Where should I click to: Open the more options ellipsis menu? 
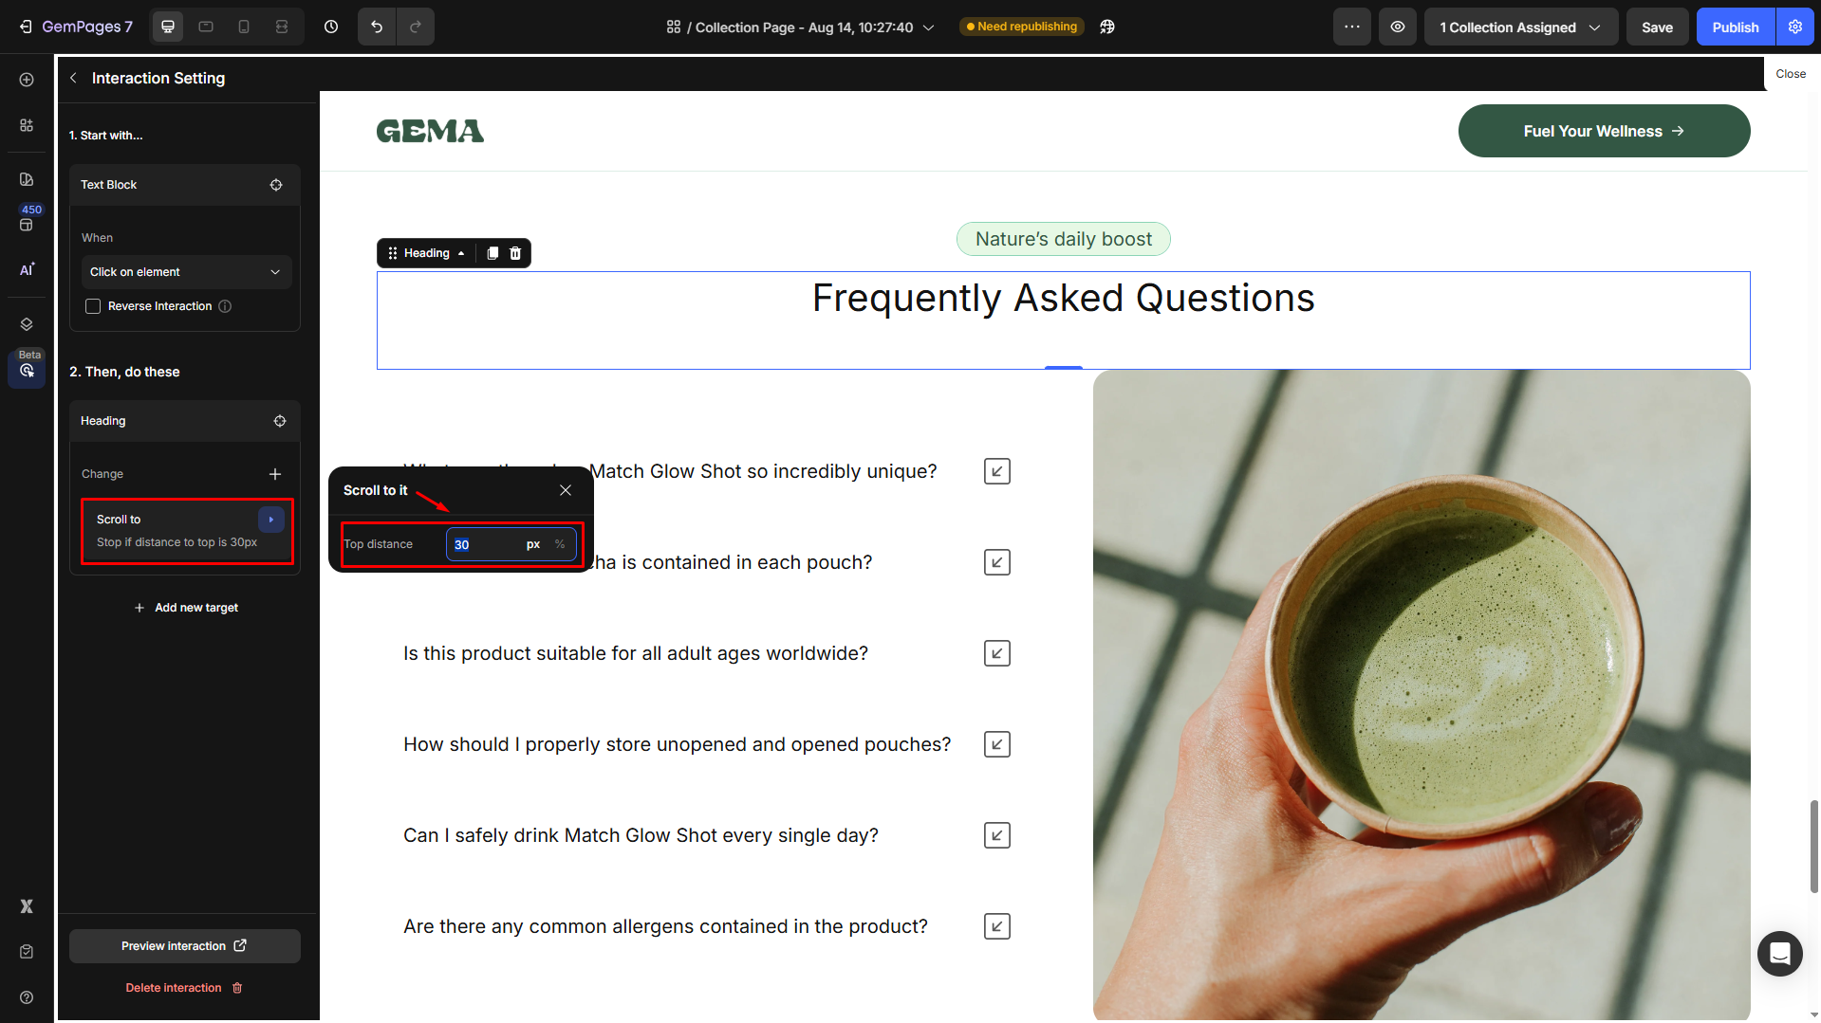(x=1351, y=27)
